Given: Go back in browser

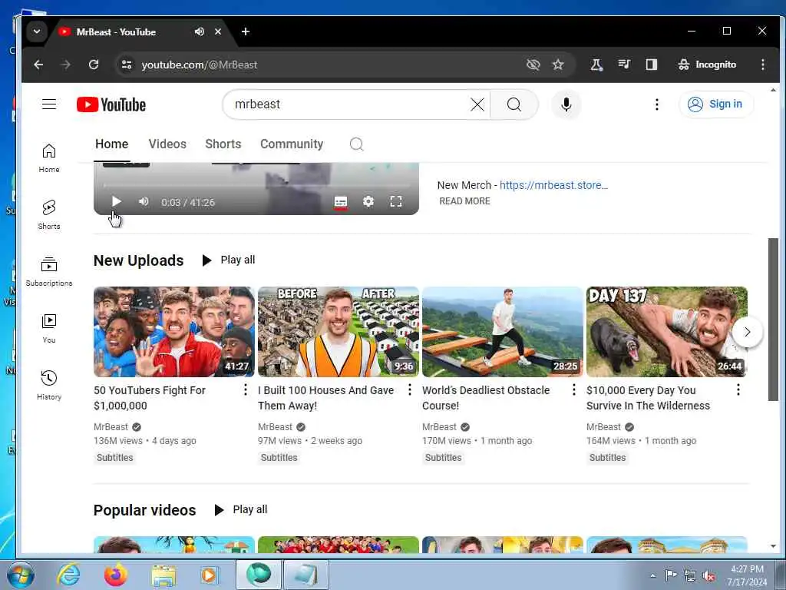Looking at the screenshot, I should 38,65.
